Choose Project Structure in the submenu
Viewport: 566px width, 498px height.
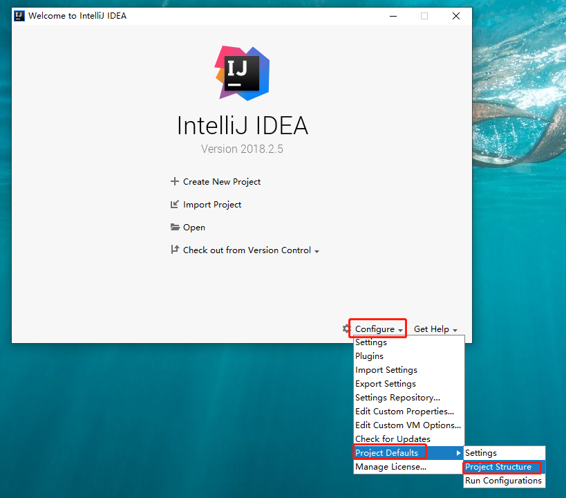coord(504,467)
